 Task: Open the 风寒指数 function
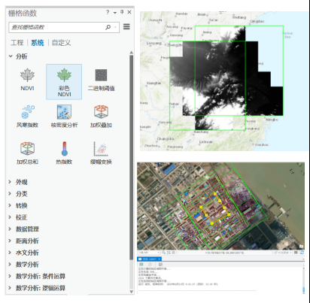tap(27, 117)
